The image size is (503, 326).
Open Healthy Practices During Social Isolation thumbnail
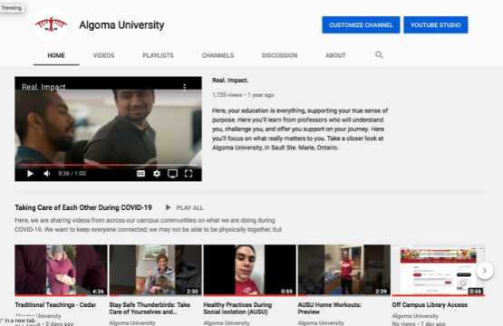(249, 270)
